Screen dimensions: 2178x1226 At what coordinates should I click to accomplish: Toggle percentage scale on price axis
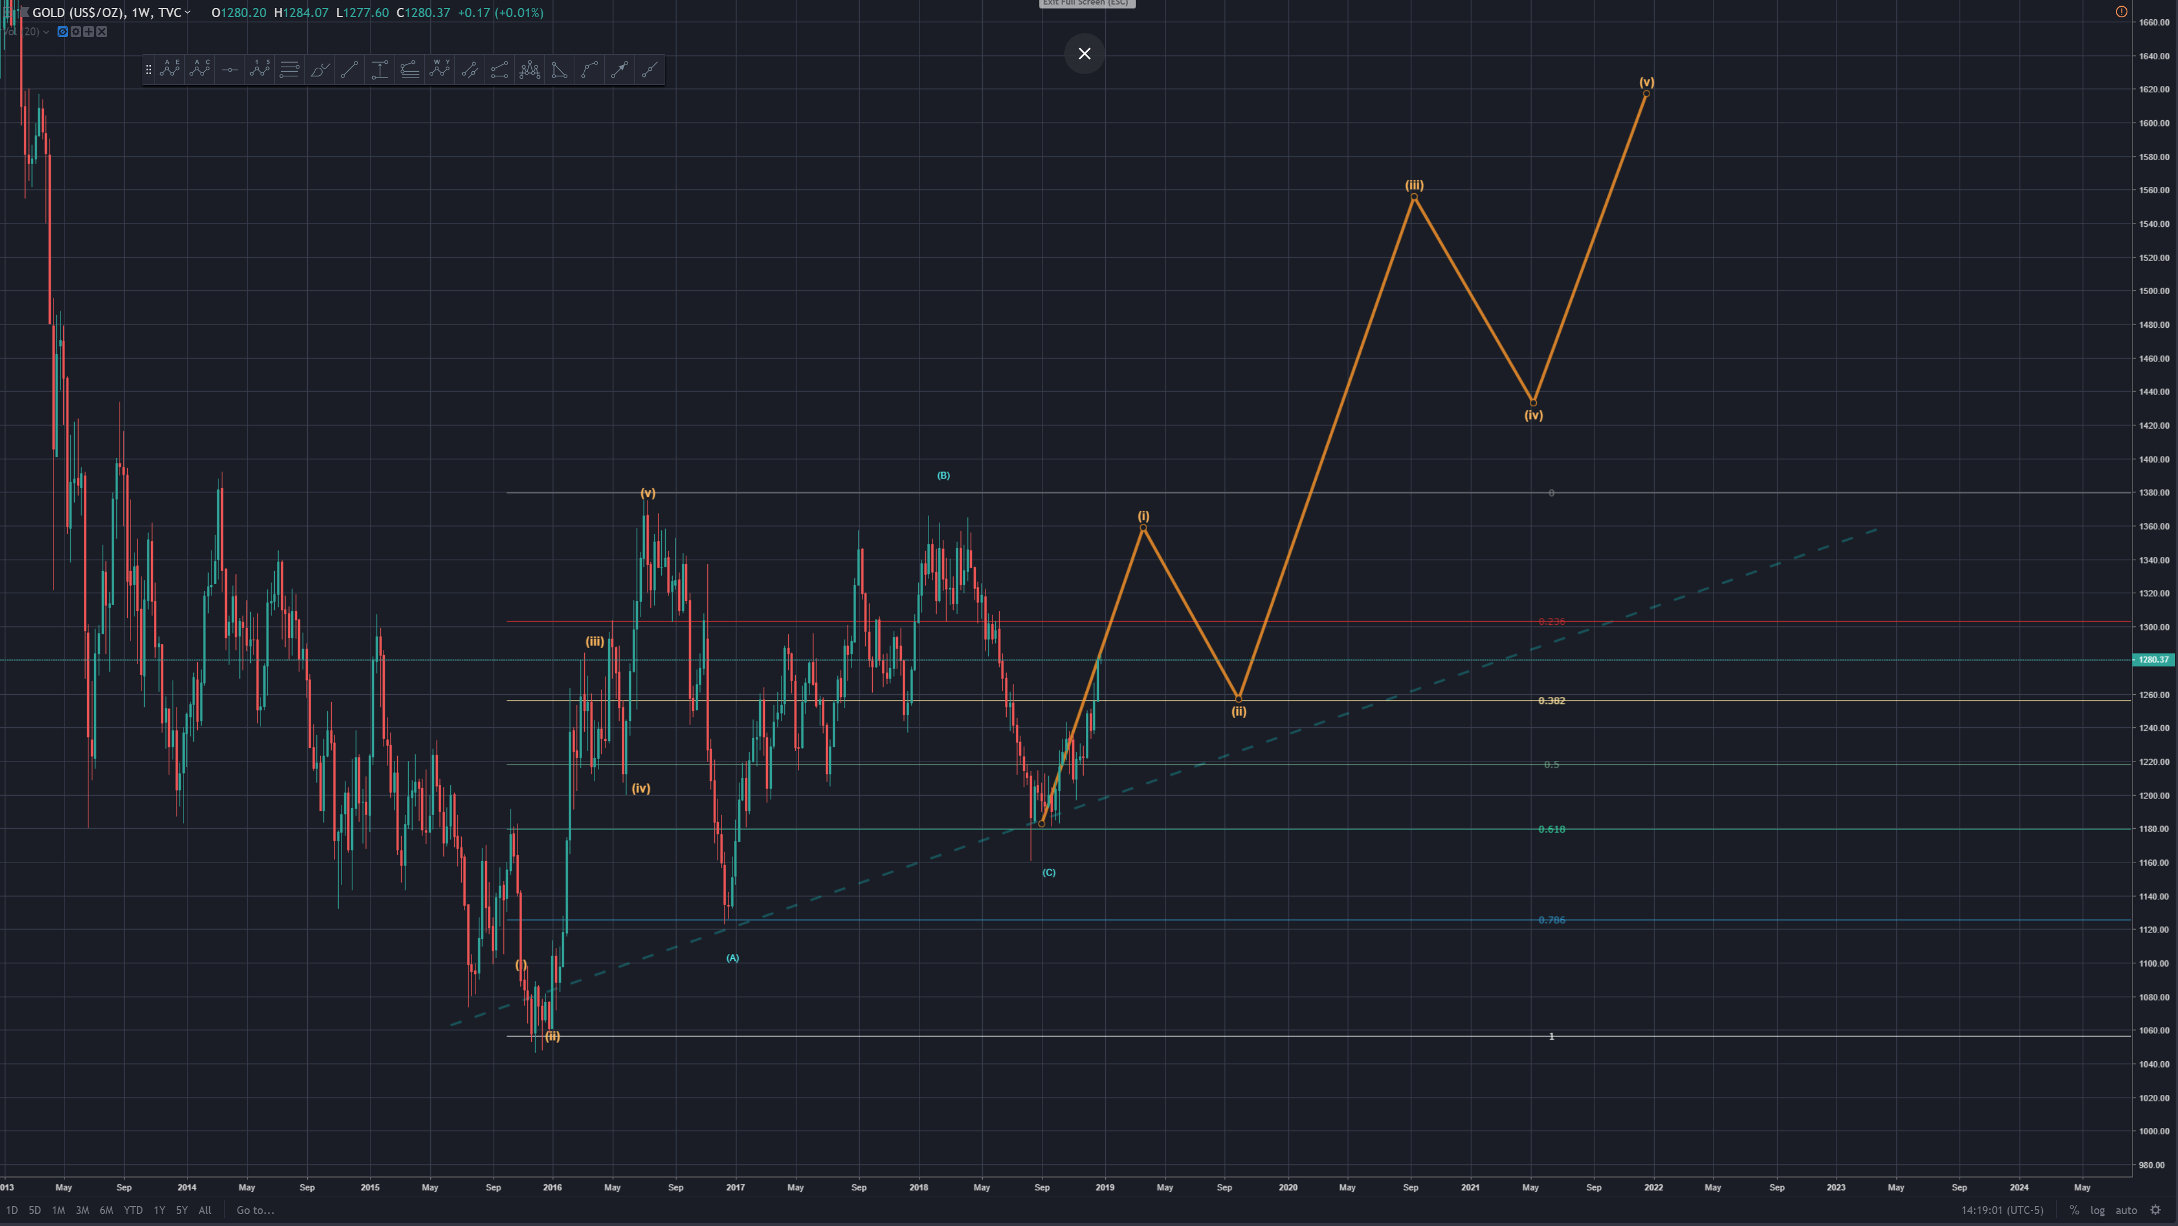pyautogui.click(x=2074, y=1210)
